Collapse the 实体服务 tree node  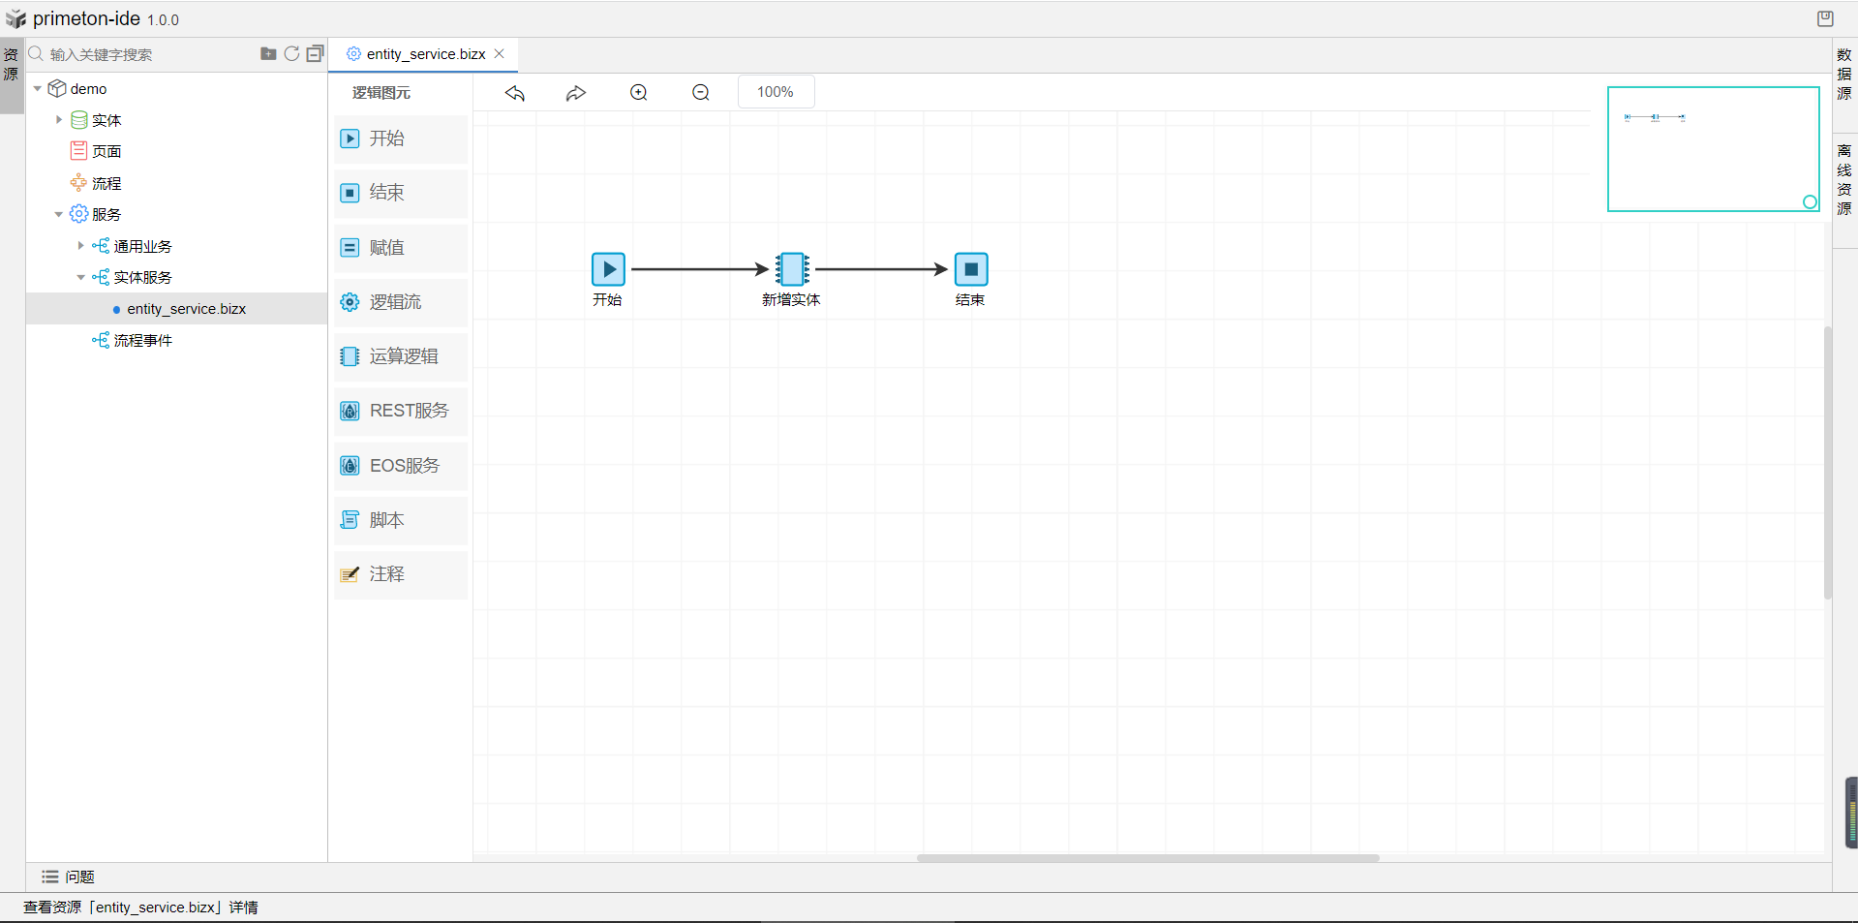point(81,277)
